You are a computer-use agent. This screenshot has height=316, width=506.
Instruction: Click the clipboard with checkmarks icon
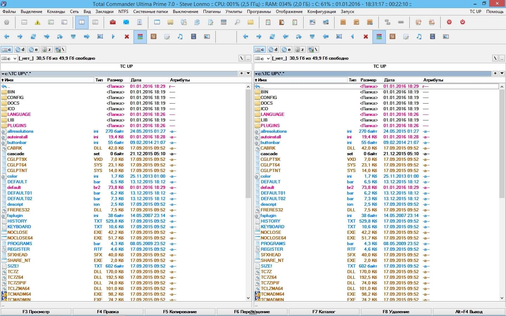(x=295, y=22)
